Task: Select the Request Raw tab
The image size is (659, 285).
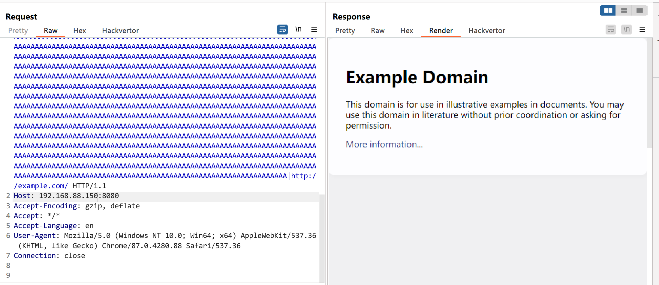Action: coord(50,31)
